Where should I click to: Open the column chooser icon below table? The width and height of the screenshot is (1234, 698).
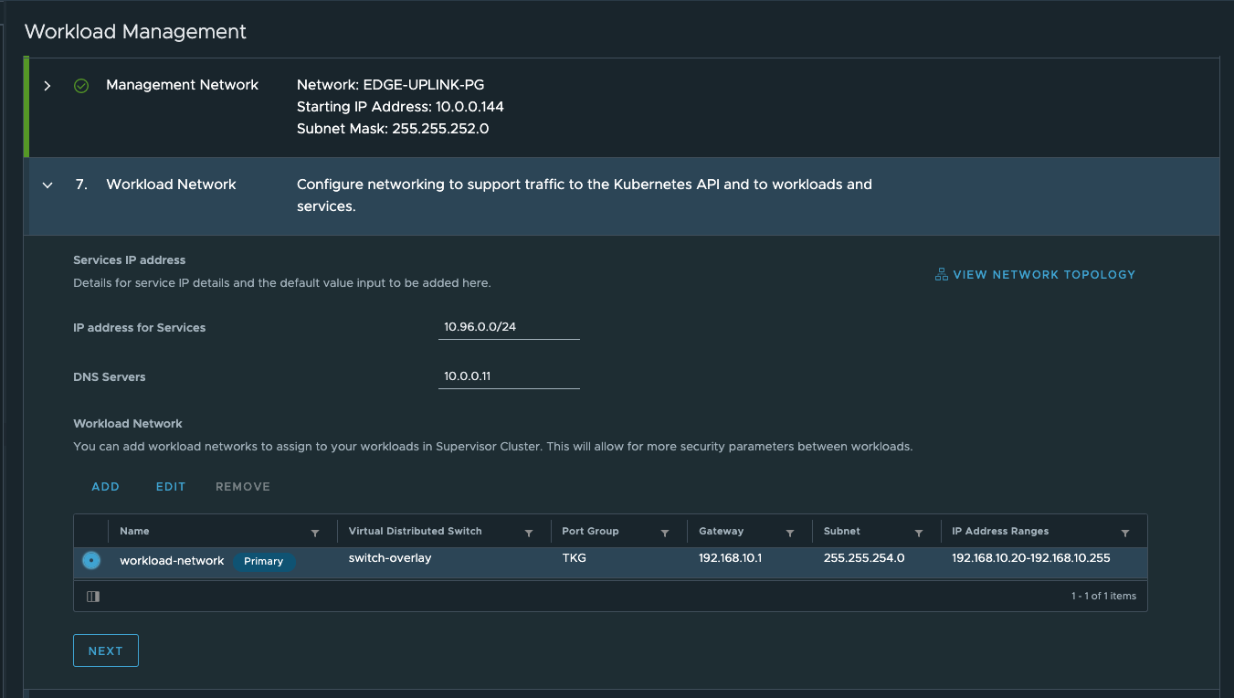[93, 597]
